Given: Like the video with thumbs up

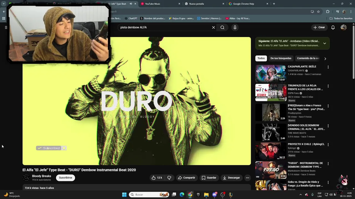Looking at the screenshot, I should click(x=157, y=178).
